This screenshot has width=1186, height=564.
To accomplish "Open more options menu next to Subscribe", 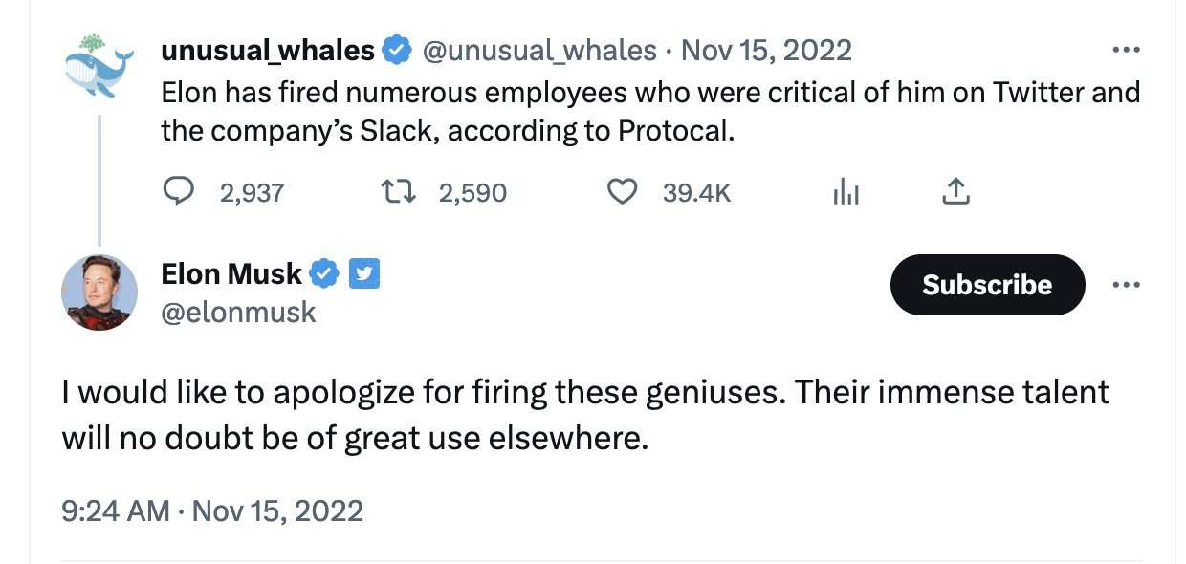I will click(1126, 285).
